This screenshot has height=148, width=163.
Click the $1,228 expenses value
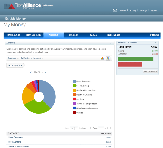point(155,54)
